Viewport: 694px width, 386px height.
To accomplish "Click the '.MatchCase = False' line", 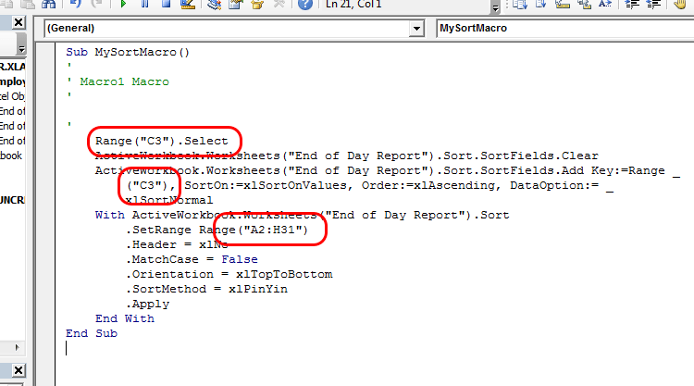I will (192, 259).
